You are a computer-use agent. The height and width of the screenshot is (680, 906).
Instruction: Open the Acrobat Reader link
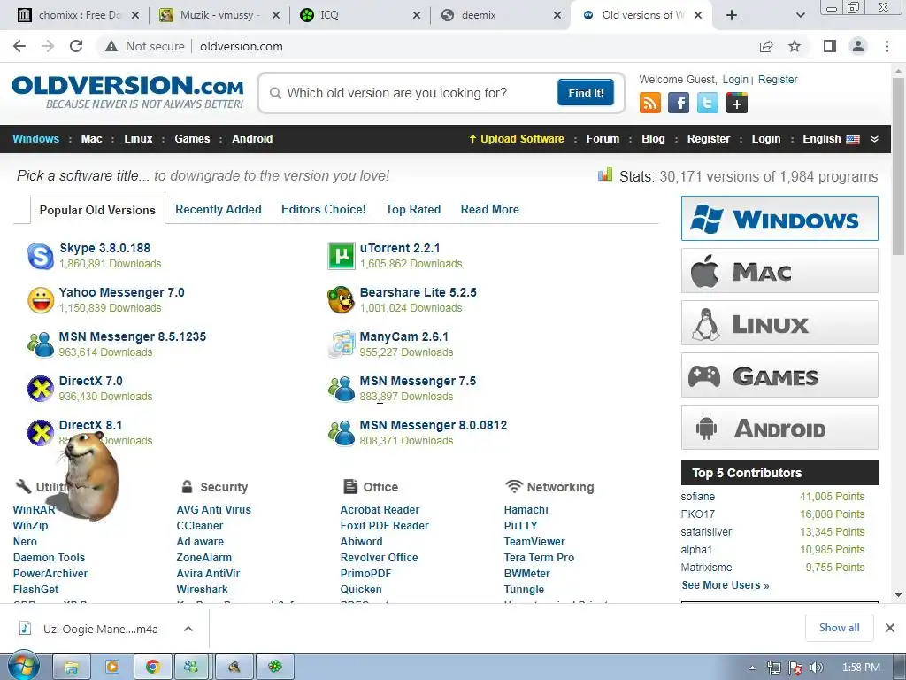[x=380, y=510]
